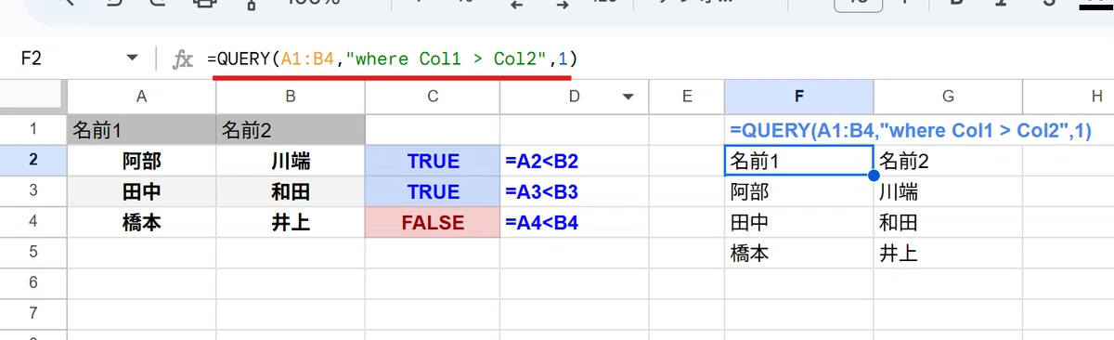Select cell B4 with 井上

(291, 222)
